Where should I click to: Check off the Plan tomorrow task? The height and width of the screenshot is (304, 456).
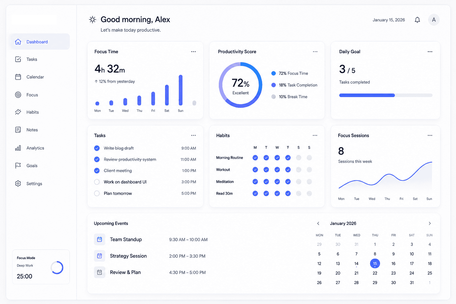[x=97, y=193]
